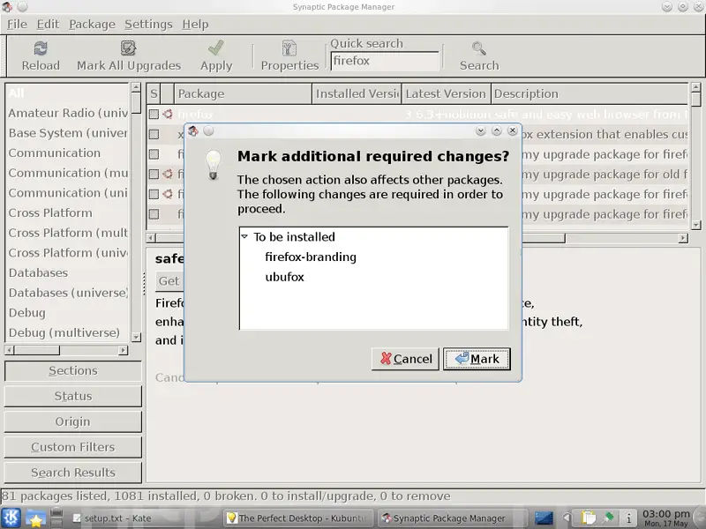The height and width of the screenshot is (529, 706).
Task: Click the Status filter button
Action: click(73, 396)
